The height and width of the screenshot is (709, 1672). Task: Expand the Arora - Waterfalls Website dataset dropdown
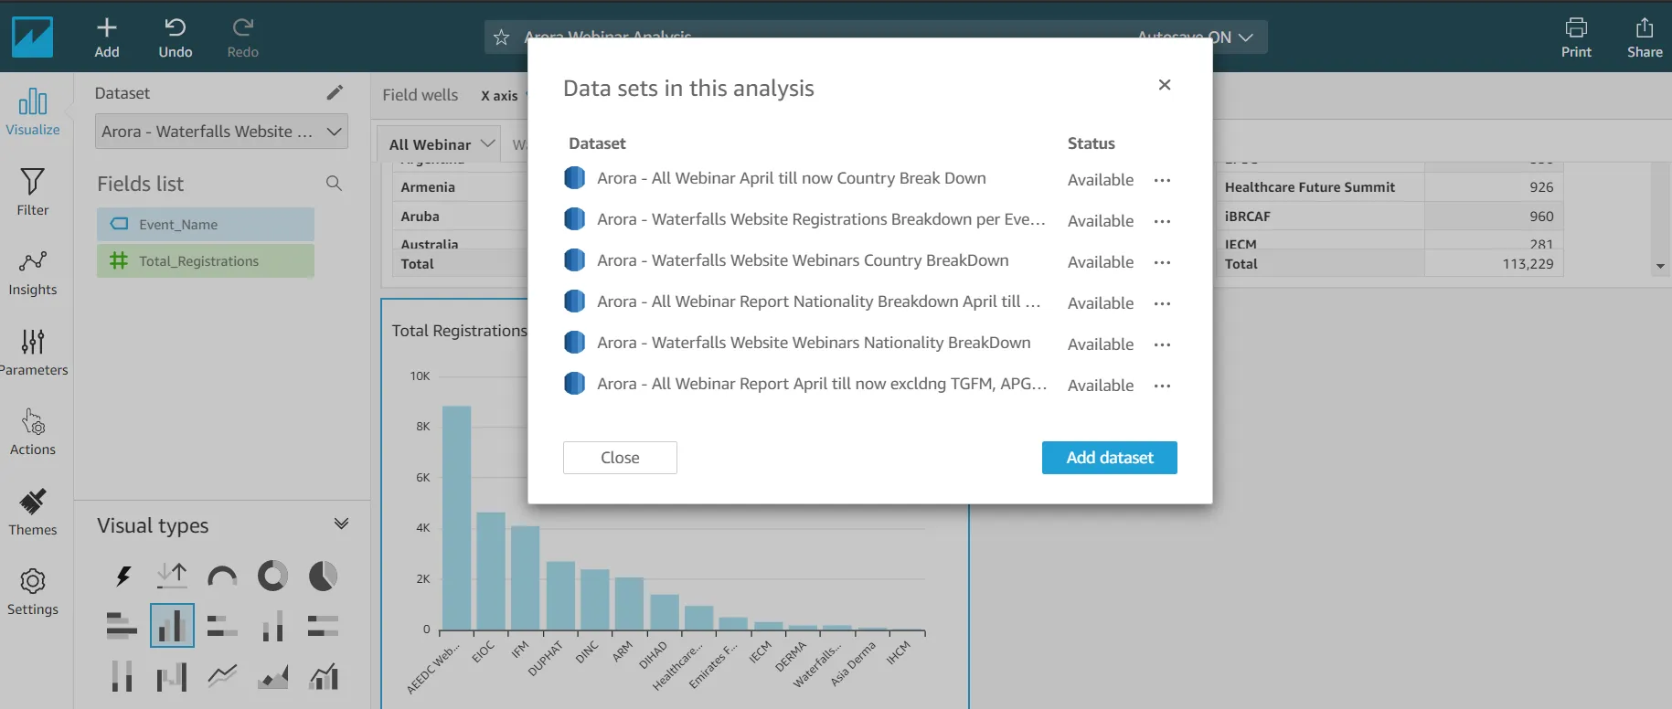[221, 132]
